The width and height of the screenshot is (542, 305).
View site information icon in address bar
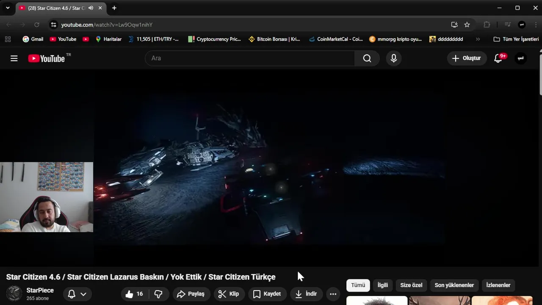point(53,25)
